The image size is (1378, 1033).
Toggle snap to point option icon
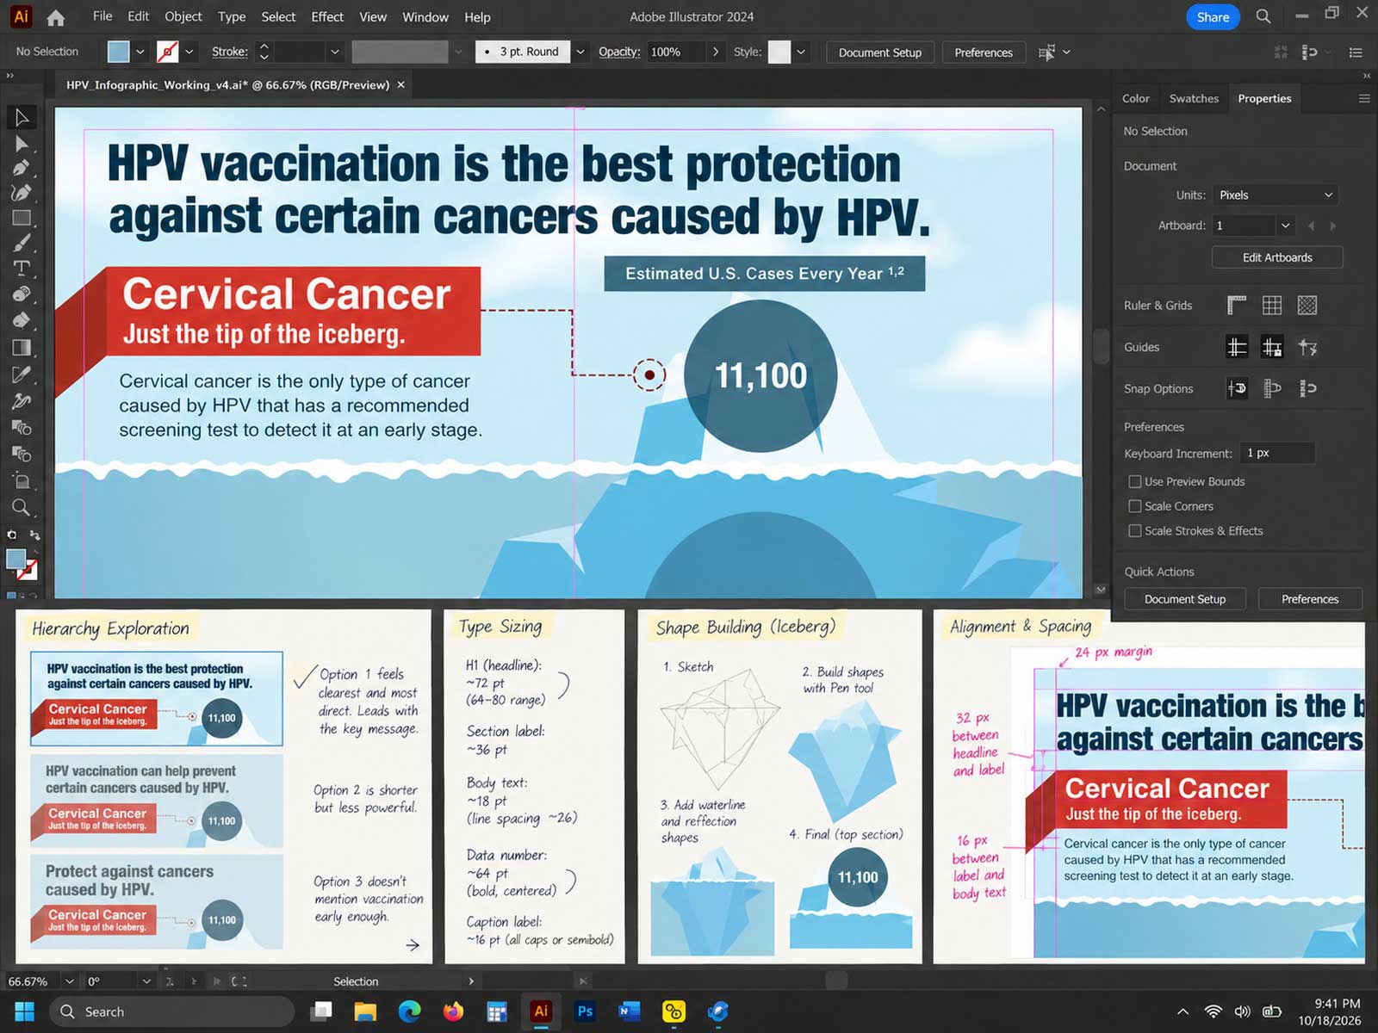point(1237,388)
